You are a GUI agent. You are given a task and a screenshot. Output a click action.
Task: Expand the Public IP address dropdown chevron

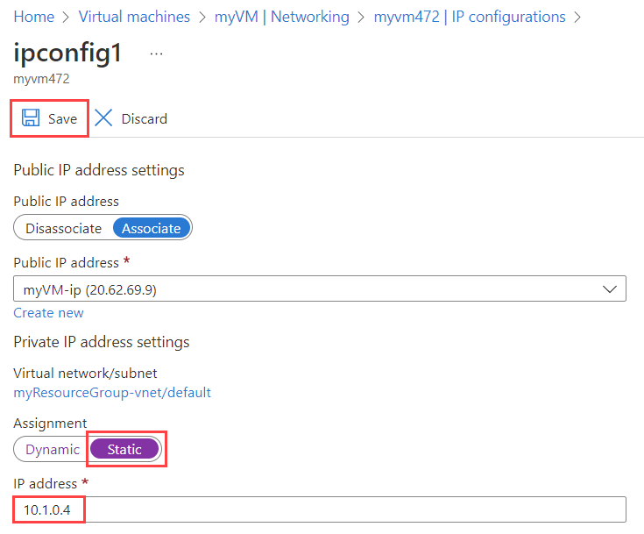pyautogui.click(x=610, y=288)
